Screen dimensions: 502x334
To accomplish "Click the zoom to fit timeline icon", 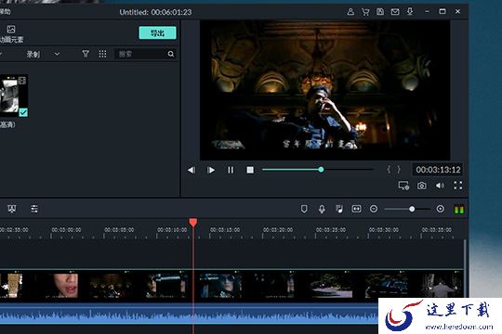I will point(356,209).
